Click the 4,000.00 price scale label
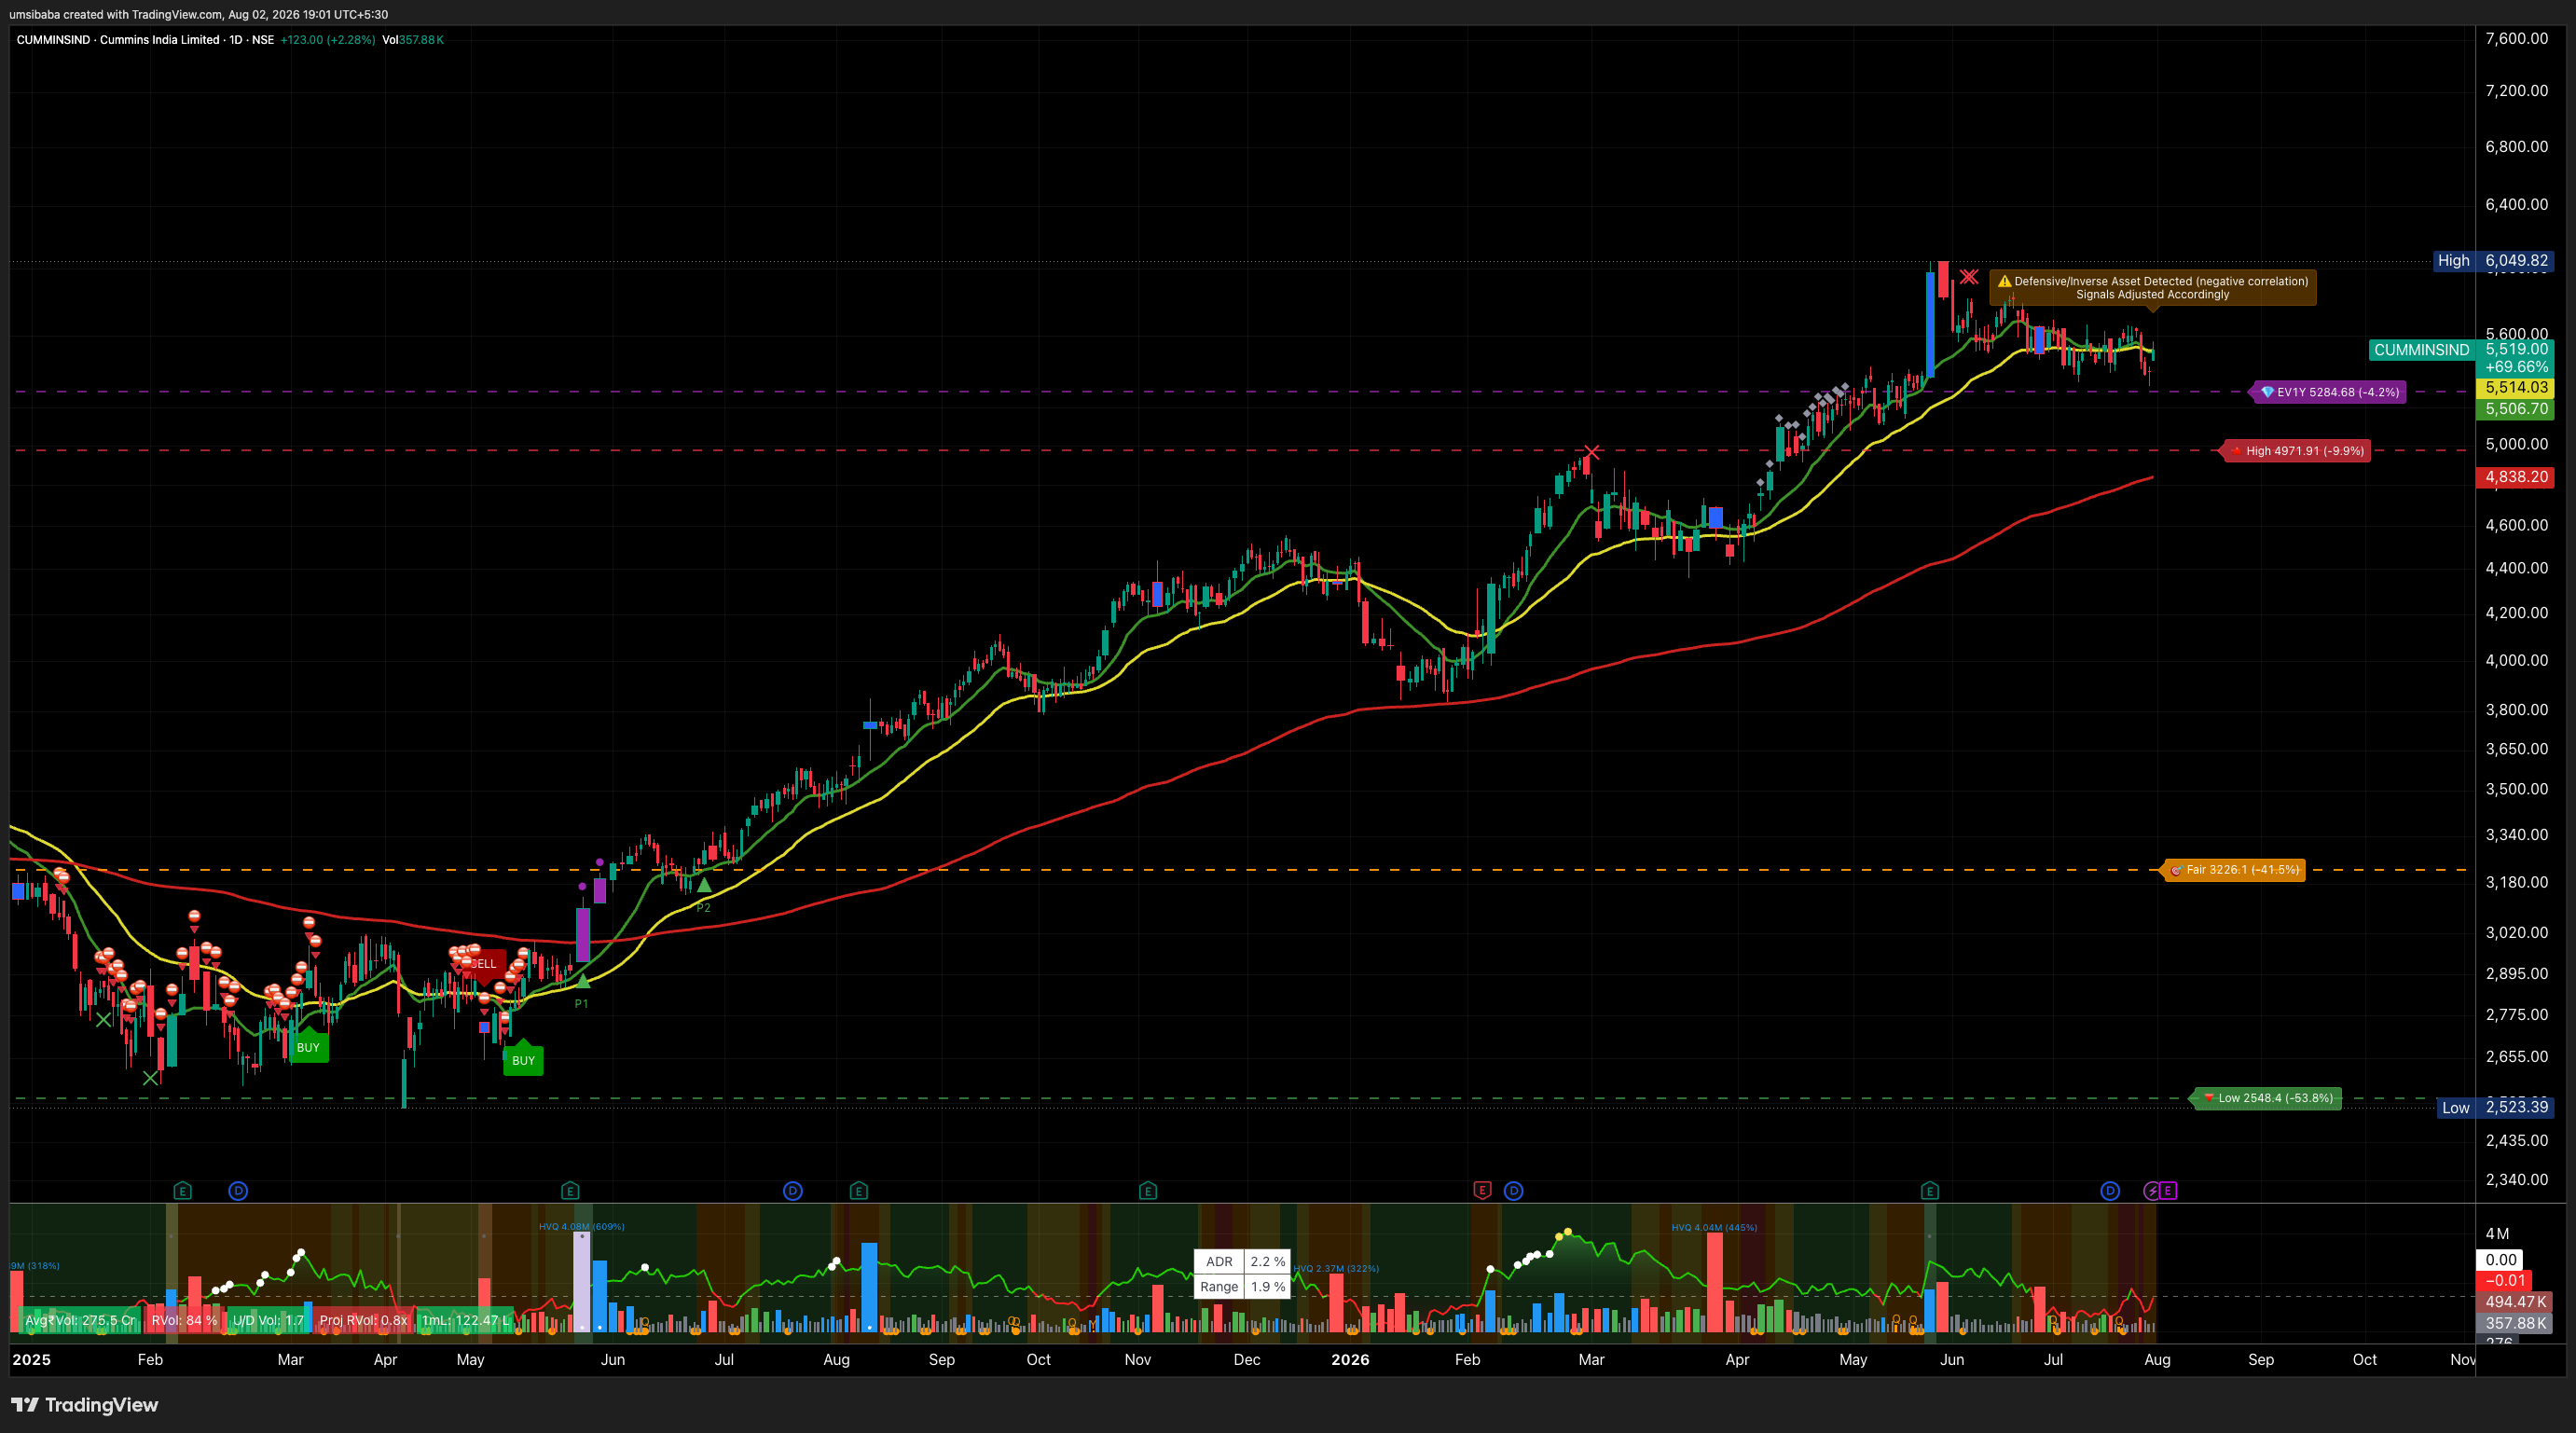The height and width of the screenshot is (1433, 2576). pyautogui.click(x=2516, y=660)
